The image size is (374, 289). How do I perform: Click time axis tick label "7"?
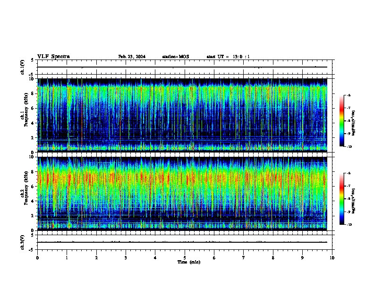(244, 258)
